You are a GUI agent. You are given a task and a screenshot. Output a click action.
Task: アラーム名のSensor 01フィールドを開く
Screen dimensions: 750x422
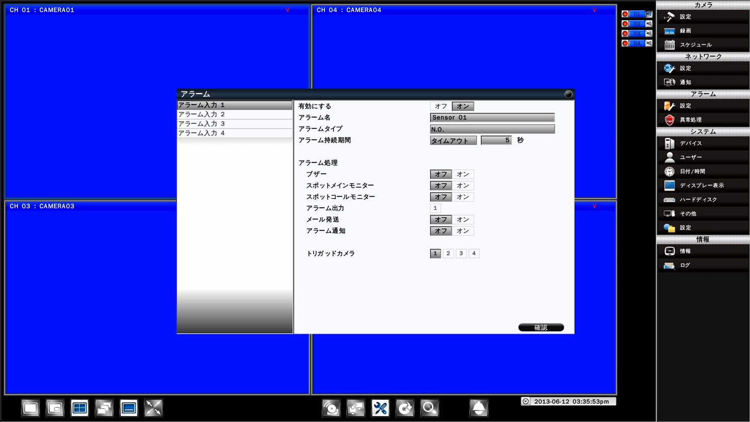point(492,117)
